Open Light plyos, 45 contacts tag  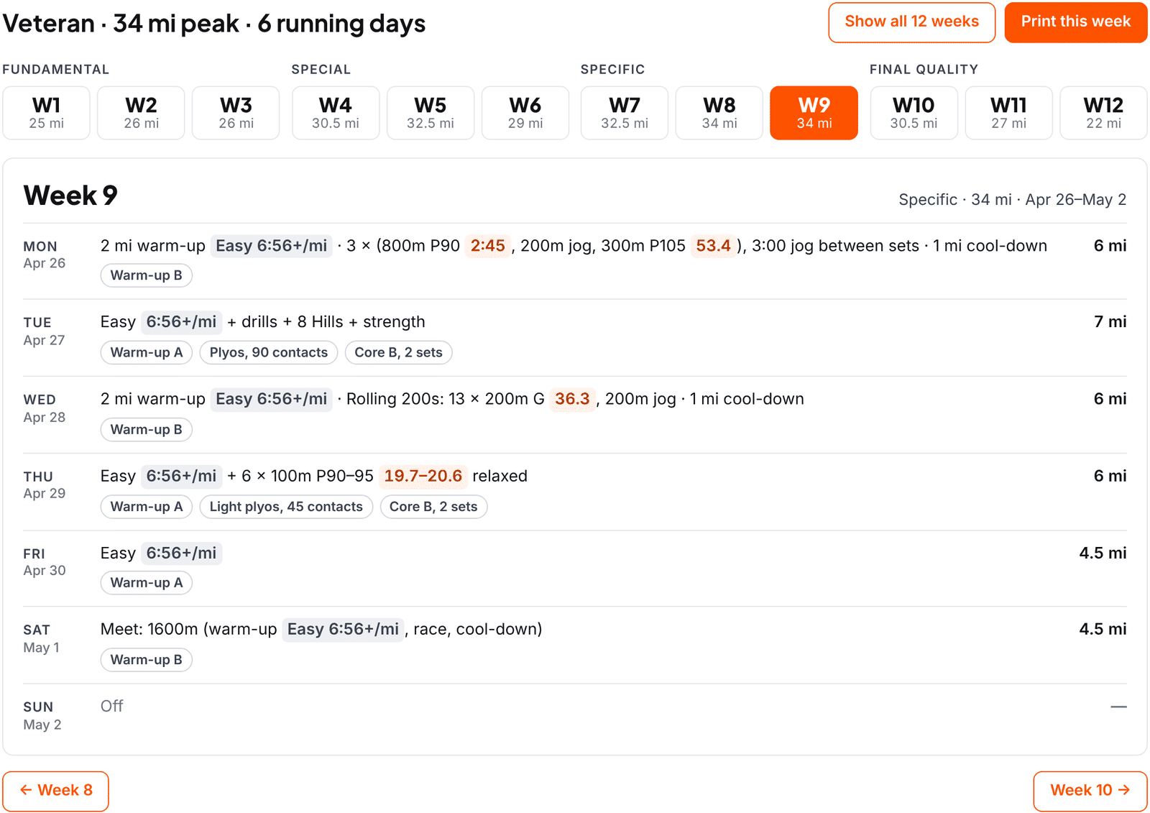pos(286,507)
